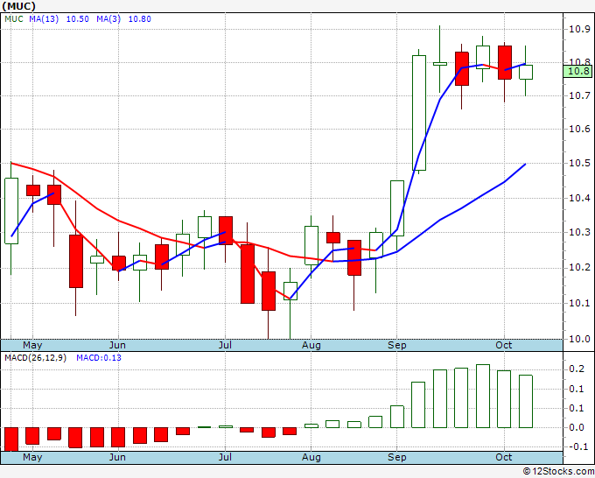The height and width of the screenshot is (478, 595).
Task: Click the MACD(26,12,9) indicator label
Action: point(35,358)
